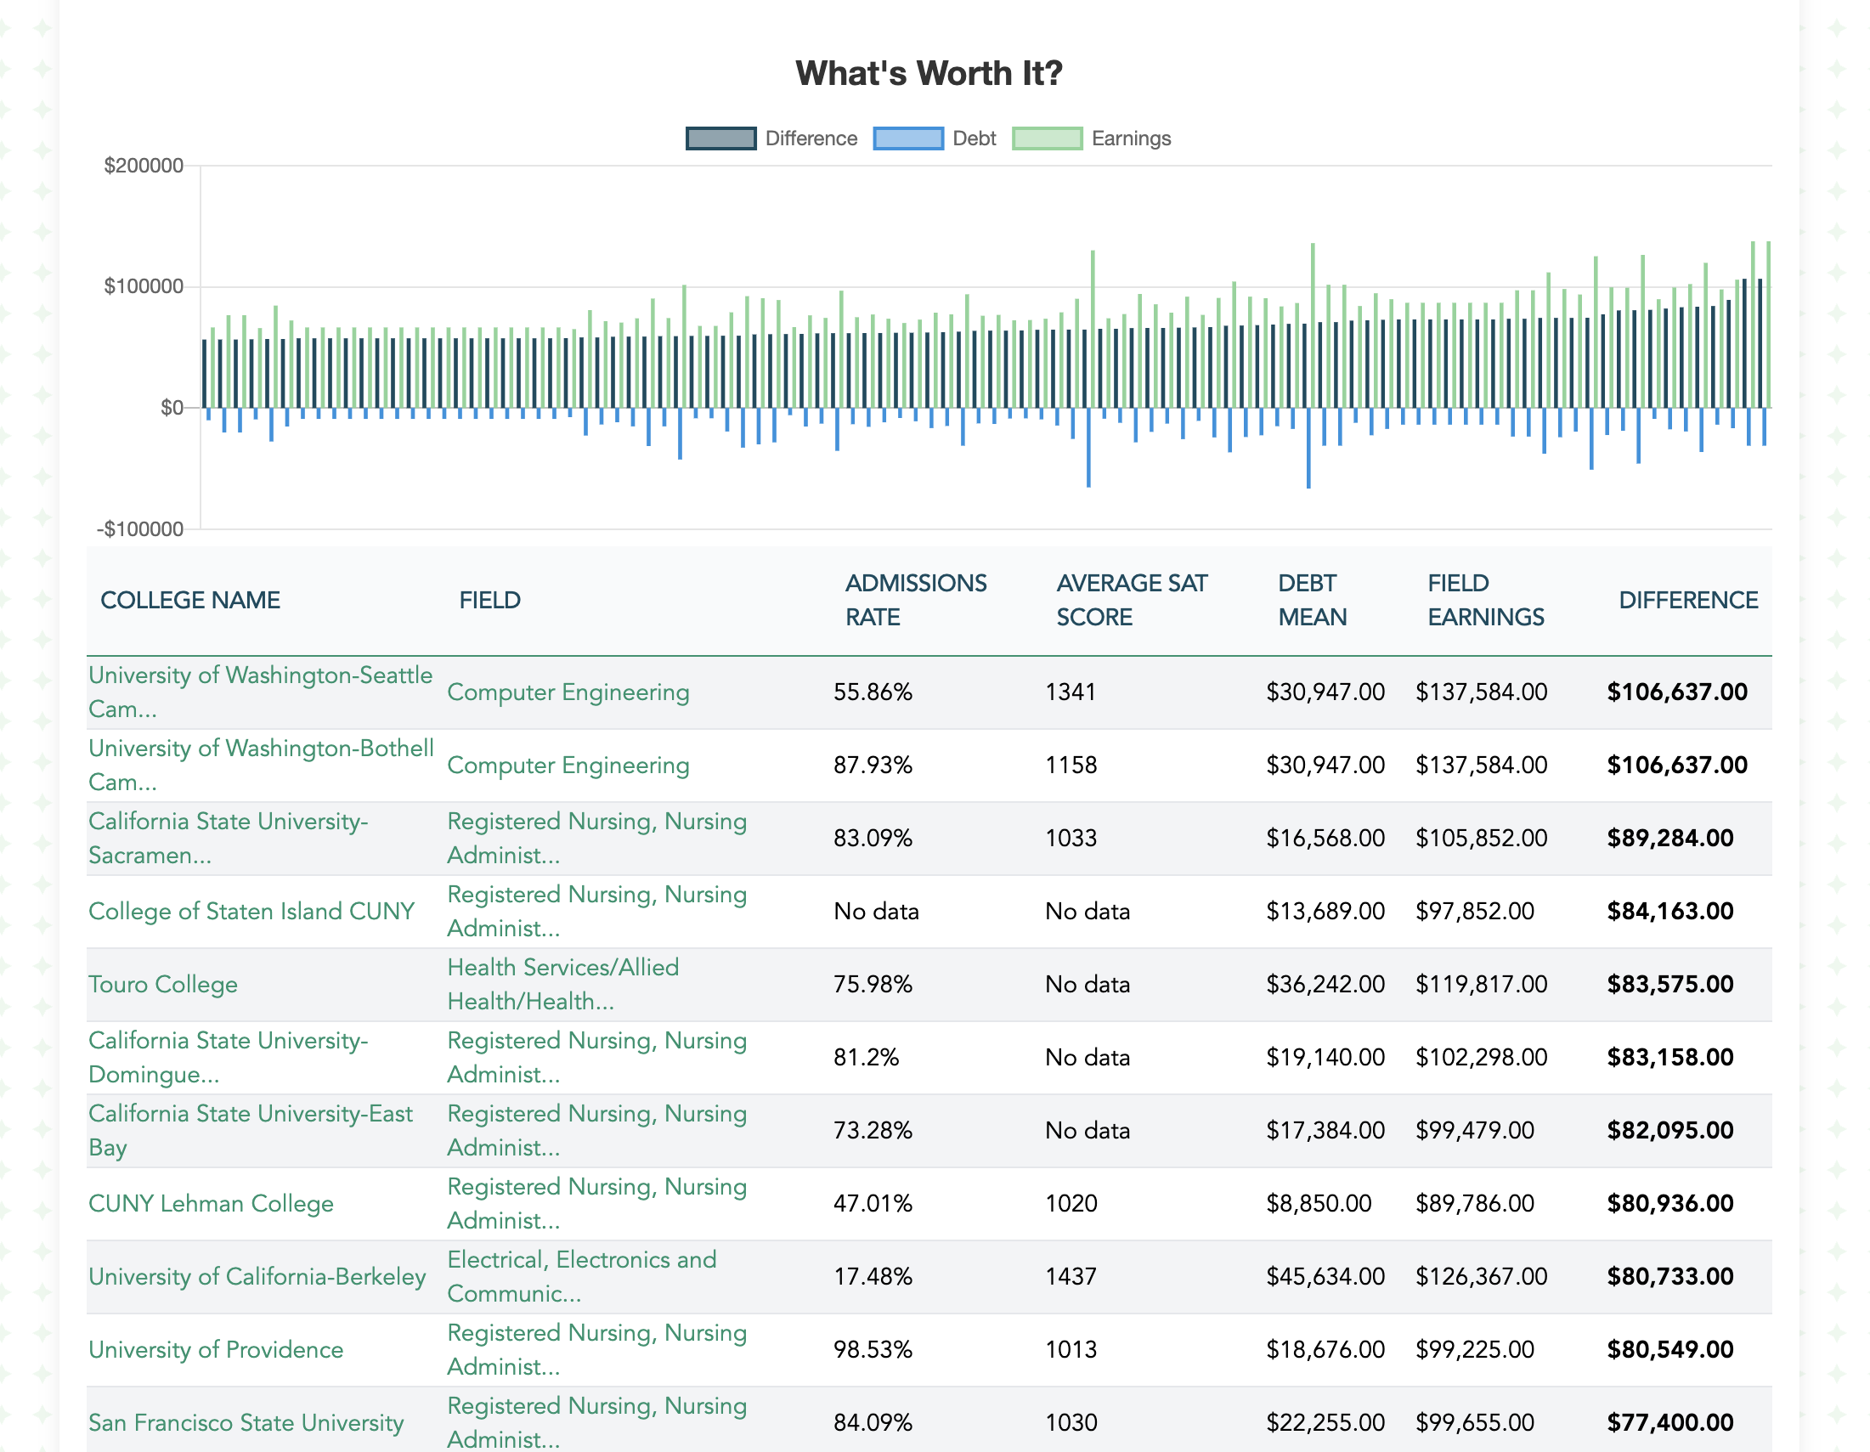1870x1452 pixels.
Task: Select SAT score 1341 cell
Action: tap(1071, 692)
